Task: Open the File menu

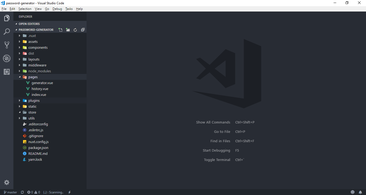Action: click(x=4, y=9)
